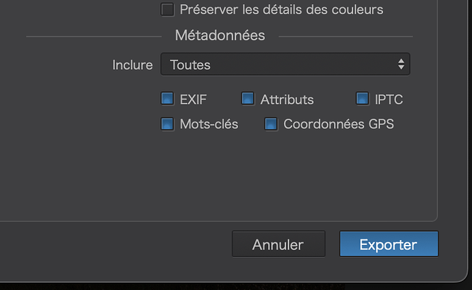Click the IPTC label text
The width and height of the screenshot is (472, 290).
(389, 99)
